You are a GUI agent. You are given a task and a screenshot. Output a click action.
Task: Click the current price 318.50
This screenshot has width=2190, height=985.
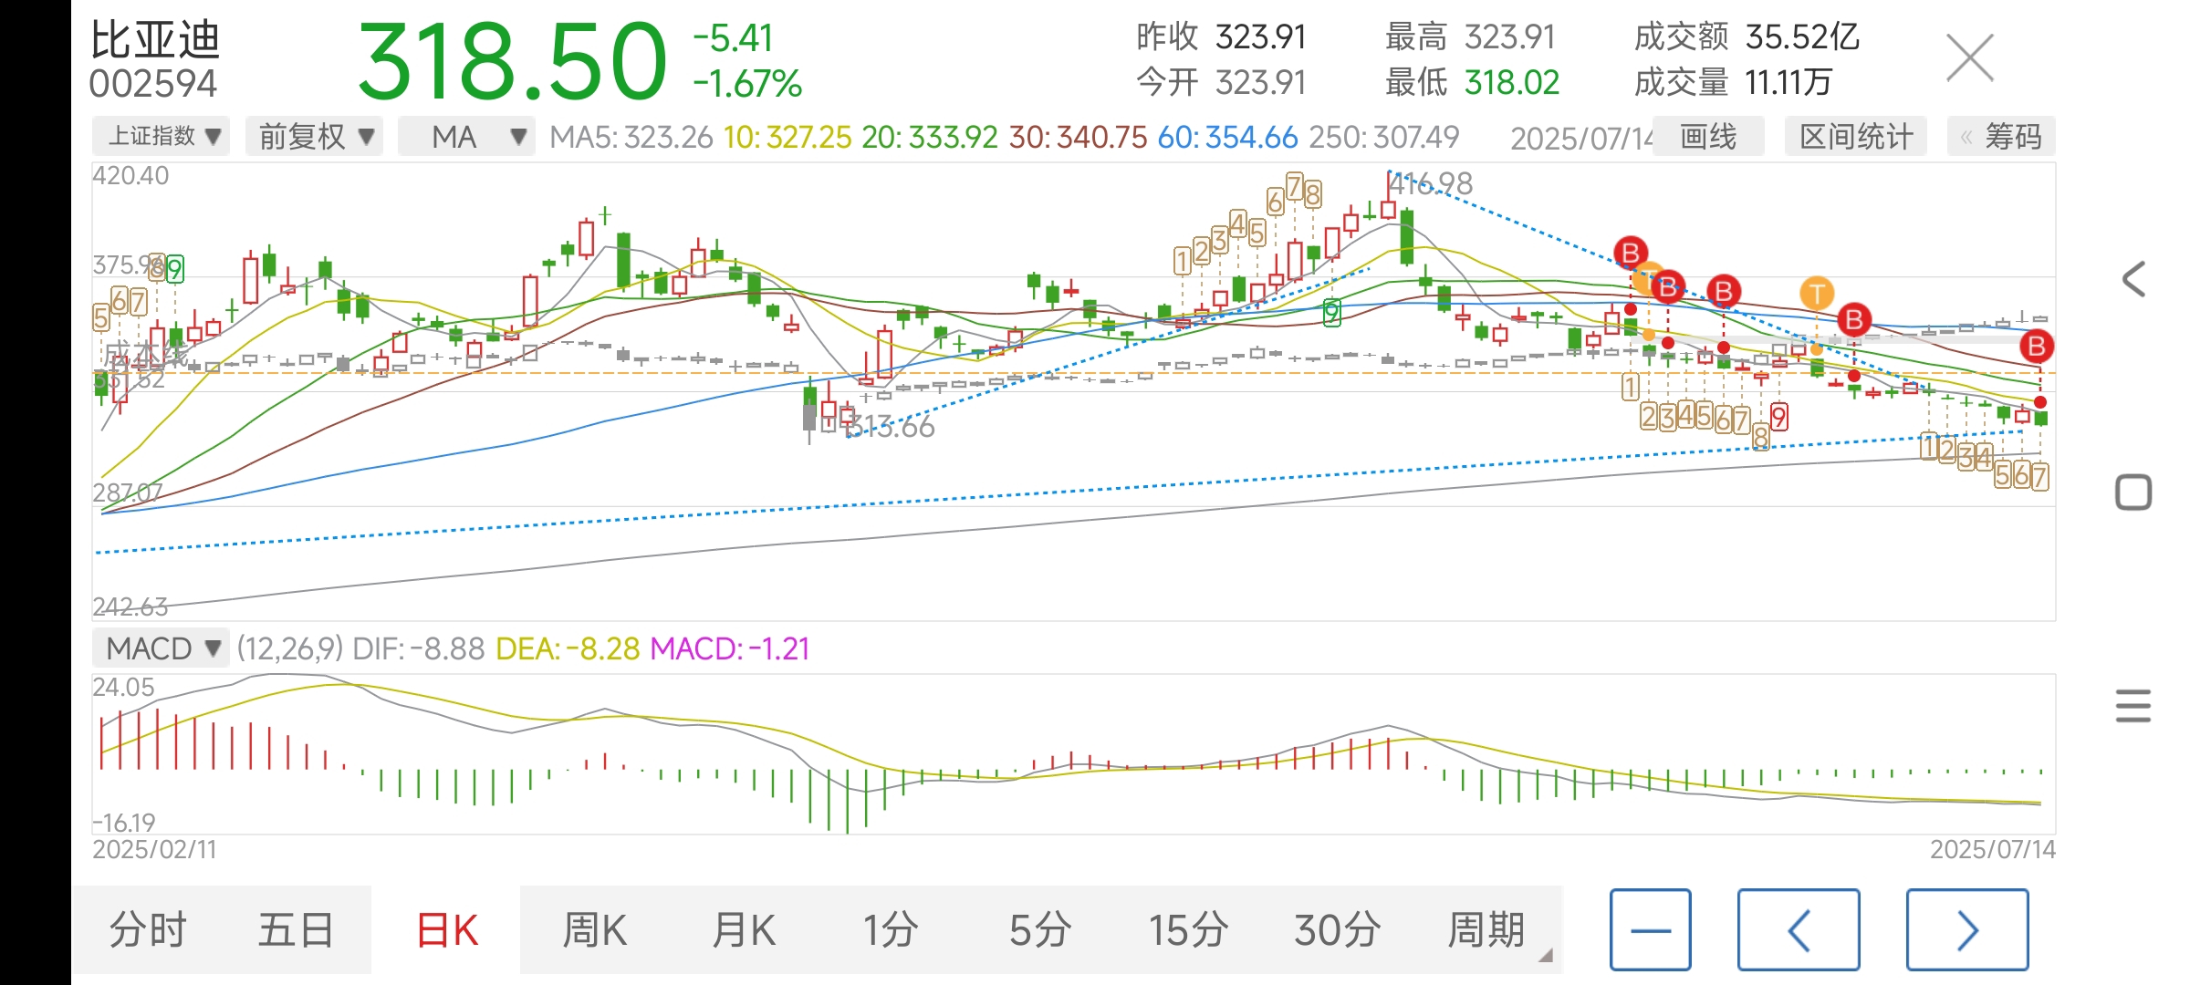point(512,62)
